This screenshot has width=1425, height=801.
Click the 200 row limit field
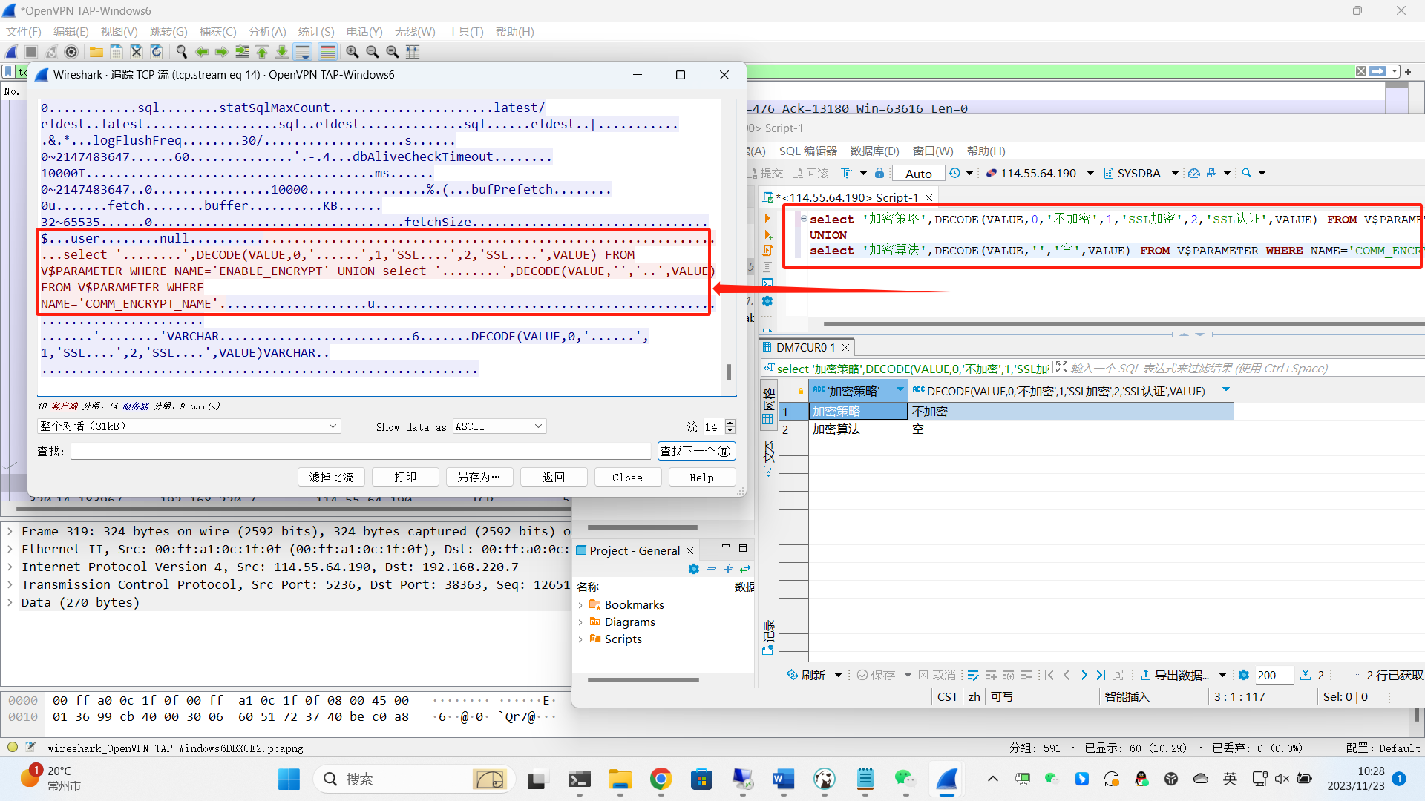tap(1274, 675)
